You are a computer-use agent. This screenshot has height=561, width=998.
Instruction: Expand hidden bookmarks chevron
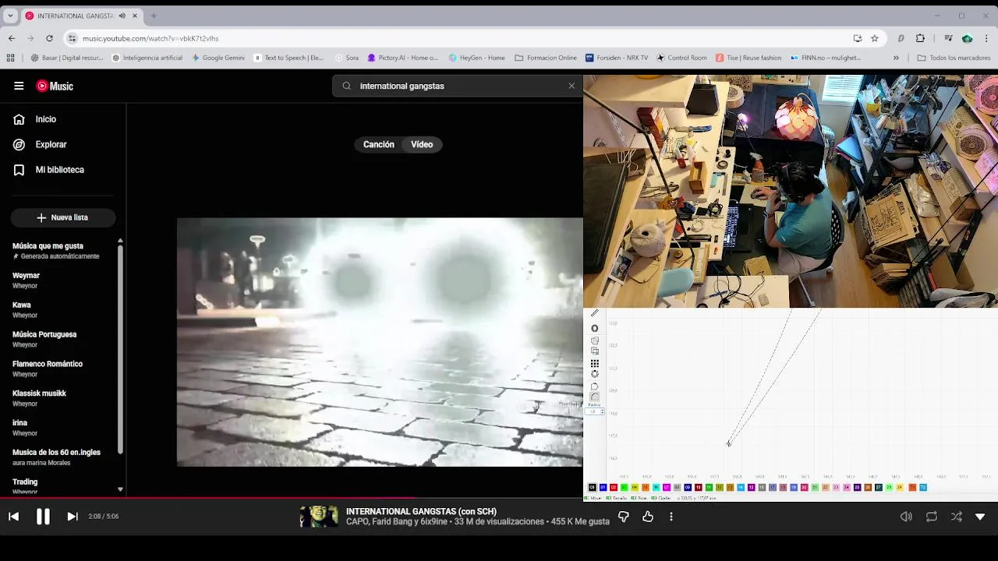click(896, 58)
